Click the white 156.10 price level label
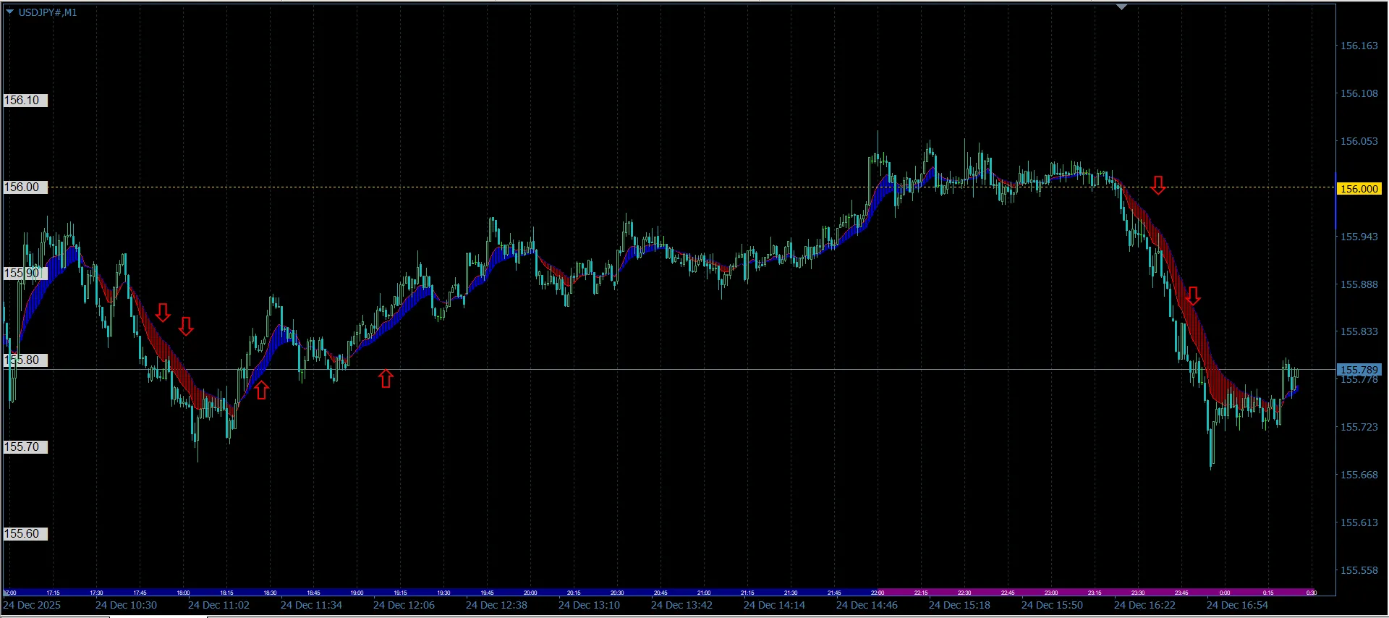This screenshot has height=618, width=1389. [x=25, y=101]
